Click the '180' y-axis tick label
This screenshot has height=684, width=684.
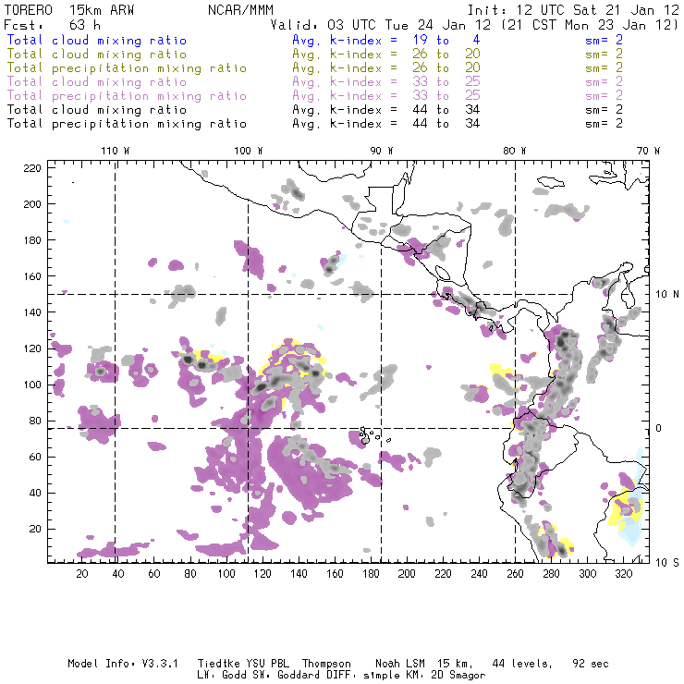pyautogui.click(x=32, y=240)
